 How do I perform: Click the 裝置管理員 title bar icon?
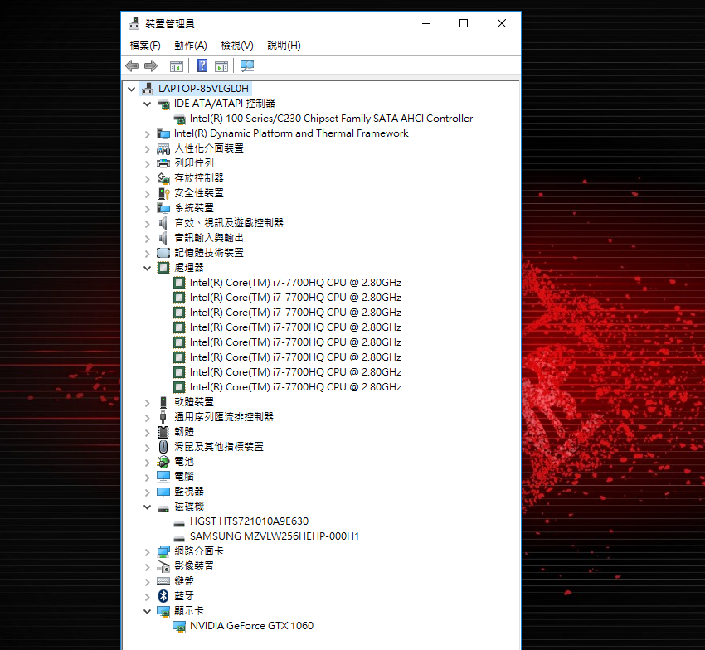(134, 23)
